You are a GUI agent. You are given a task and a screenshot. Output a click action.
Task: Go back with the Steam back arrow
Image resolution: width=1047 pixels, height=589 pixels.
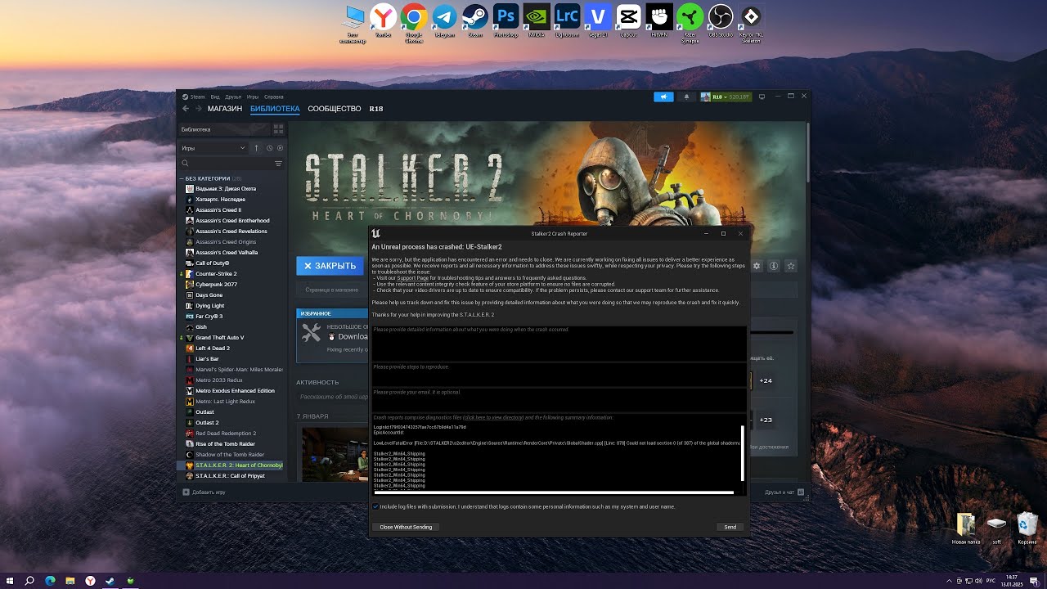click(186, 109)
